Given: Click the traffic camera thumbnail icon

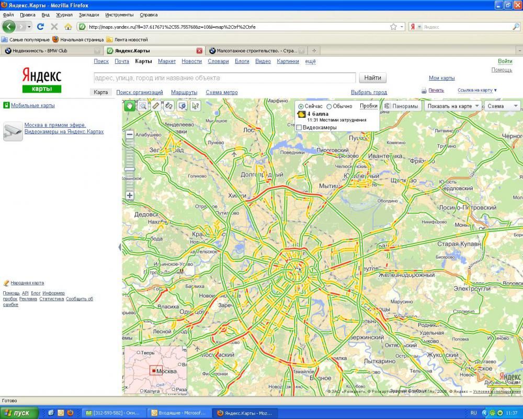Looking at the screenshot, I should 13,131.
